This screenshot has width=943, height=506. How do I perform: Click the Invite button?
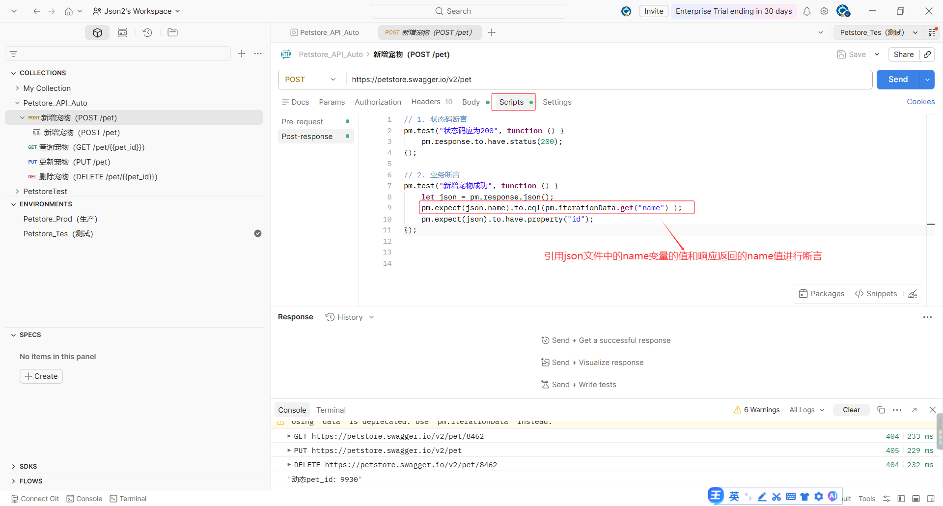(654, 11)
